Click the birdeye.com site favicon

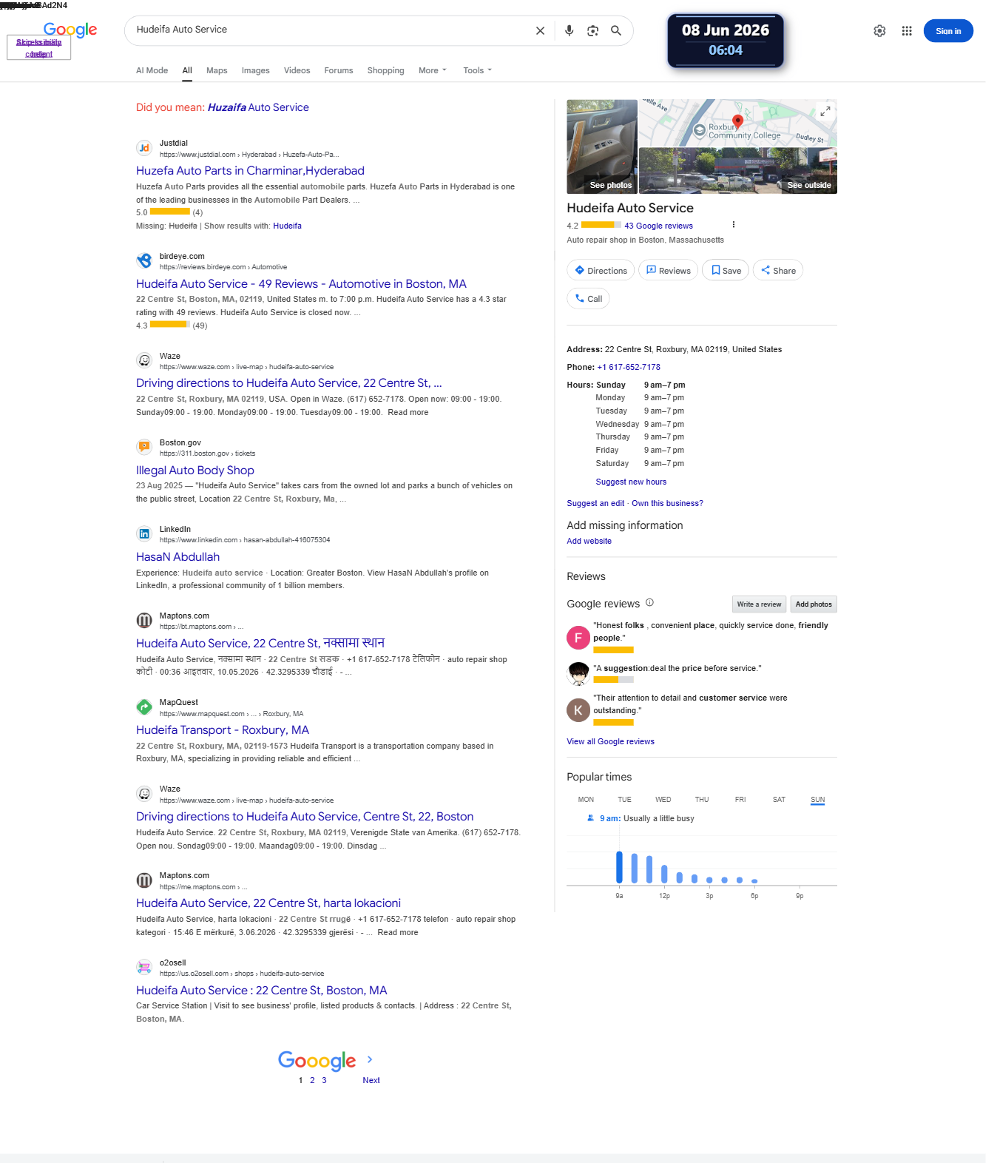[144, 260]
